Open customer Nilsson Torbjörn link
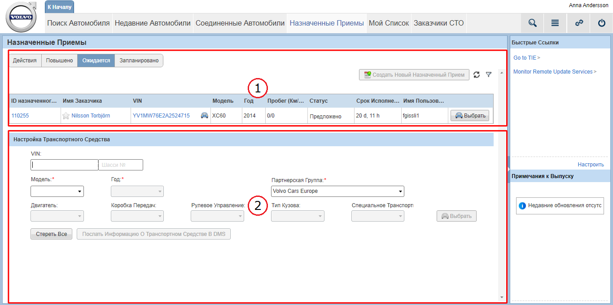This screenshot has width=613, height=305. (91, 116)
